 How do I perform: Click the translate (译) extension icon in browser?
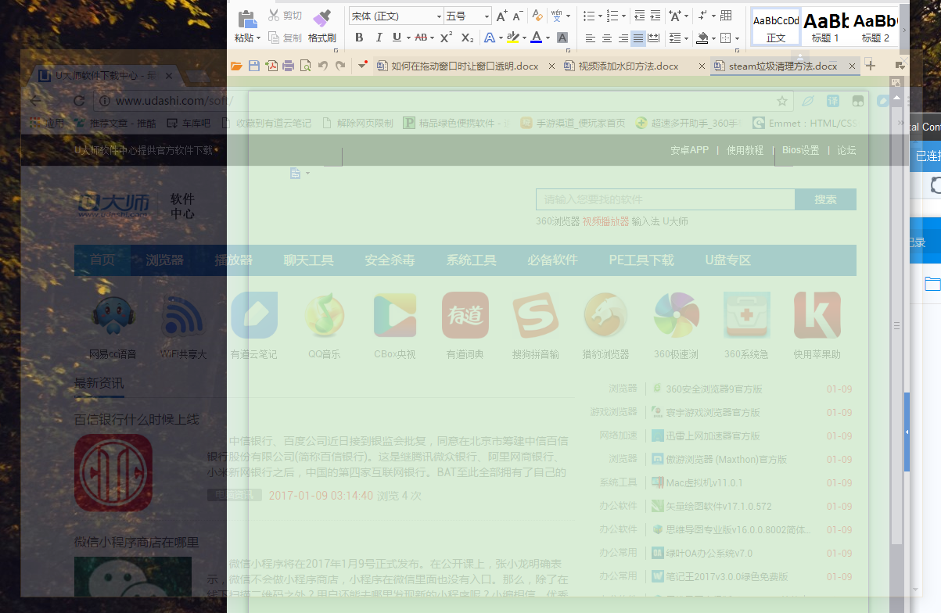tap(833, 101)
